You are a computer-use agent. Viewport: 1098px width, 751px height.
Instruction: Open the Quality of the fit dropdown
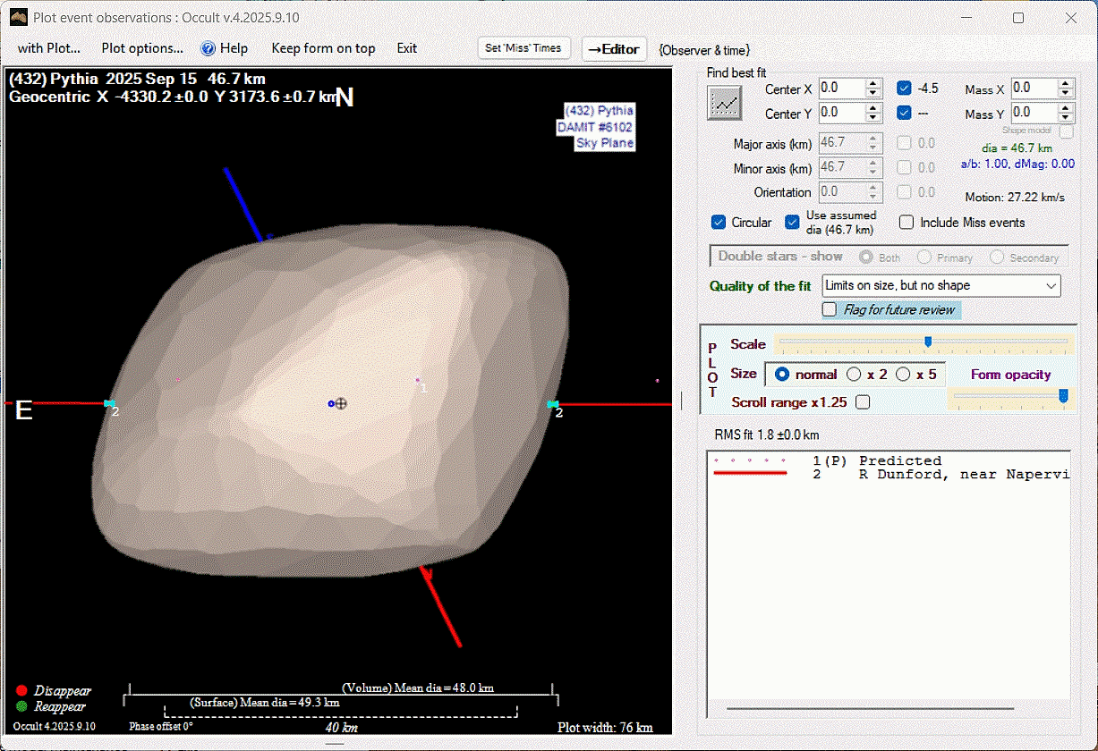click(x=1051, y=286)
